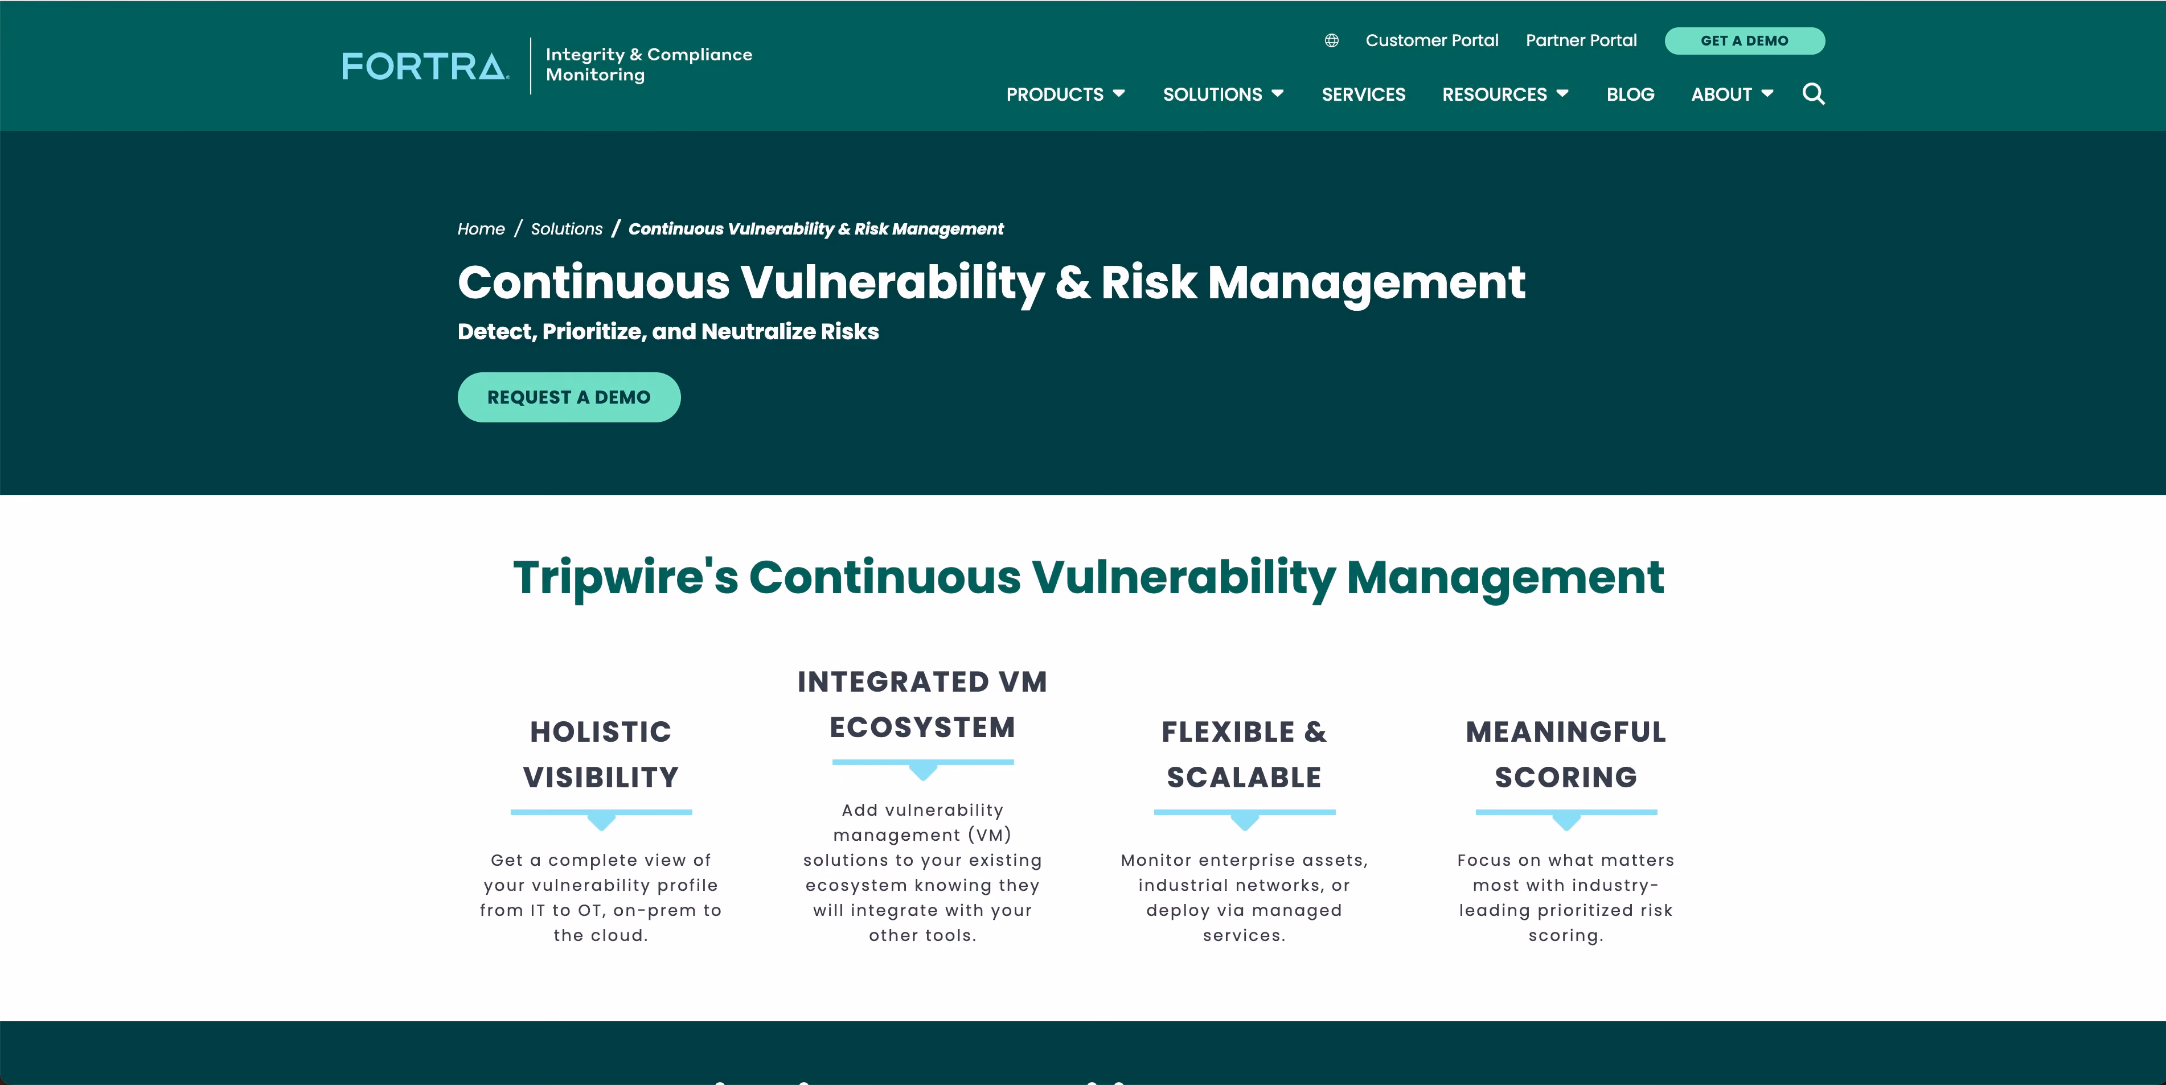Go to the Services page

tap(1363, 94)
